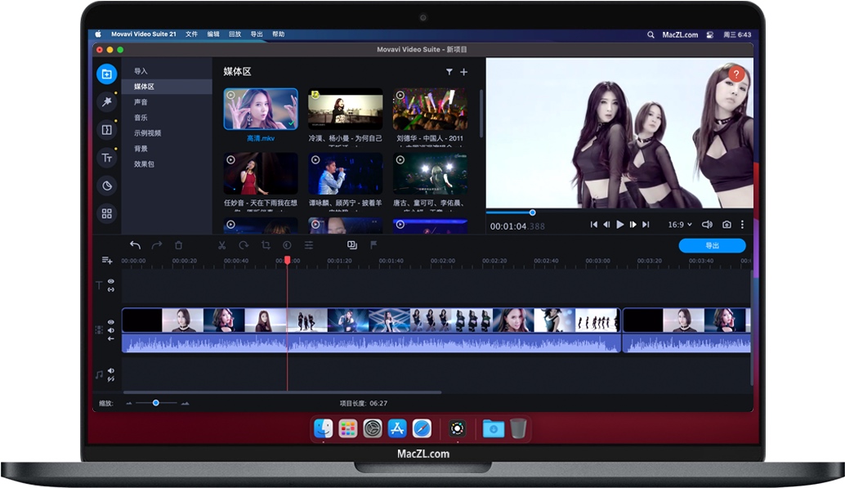Image resolution: width=845 pixels, height=488 pixels.
Task: Open the Filters panel via magic wand icon
Action: pyautogui.click(x=106, y=101)
